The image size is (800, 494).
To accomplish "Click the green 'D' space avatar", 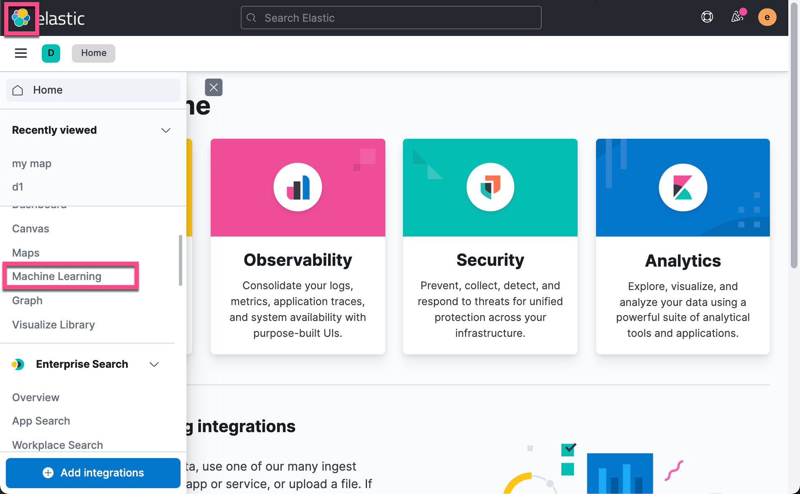I will [x=51, y=53].
